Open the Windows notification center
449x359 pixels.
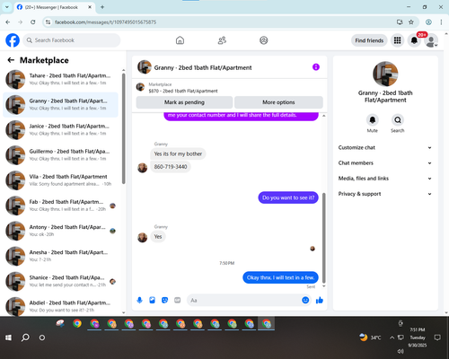(437, 337)
